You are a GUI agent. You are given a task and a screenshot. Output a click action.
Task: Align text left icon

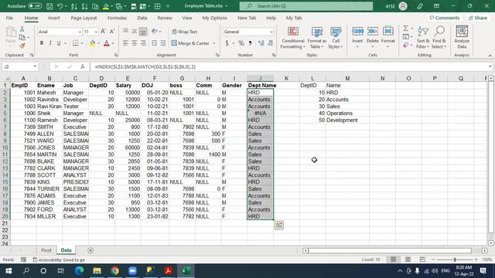[x=125, y=43]
